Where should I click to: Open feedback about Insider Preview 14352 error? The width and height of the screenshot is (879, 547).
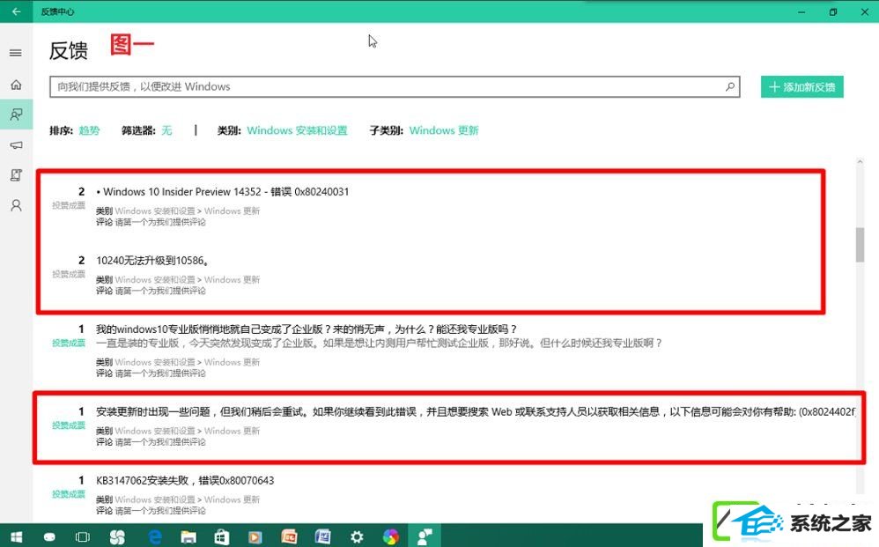(x=223, y=192)
